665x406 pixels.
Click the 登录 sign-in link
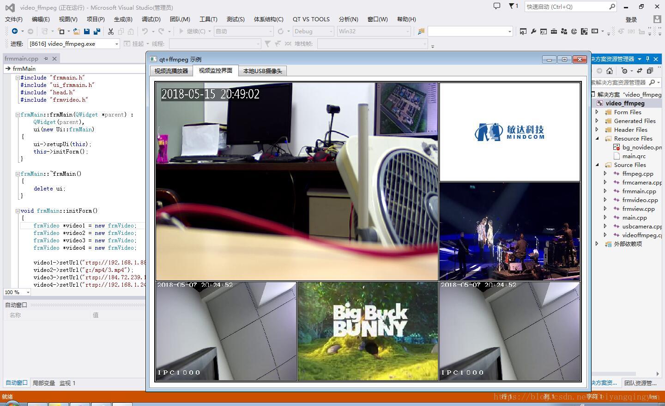coord(631,19)
